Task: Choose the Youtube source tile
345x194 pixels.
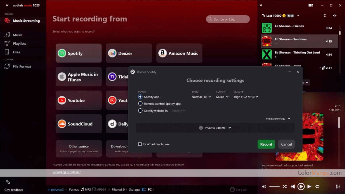Action: pyautogui.click(x=79, y=100)
